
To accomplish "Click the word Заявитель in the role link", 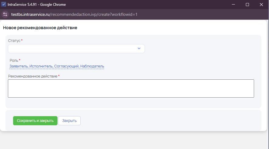I will (19, 66).
